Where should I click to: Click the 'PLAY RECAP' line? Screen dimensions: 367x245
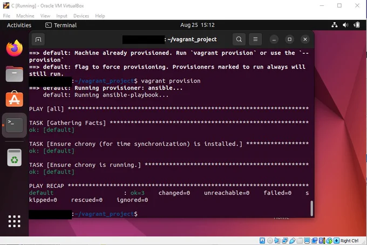(x=169, y=186)
